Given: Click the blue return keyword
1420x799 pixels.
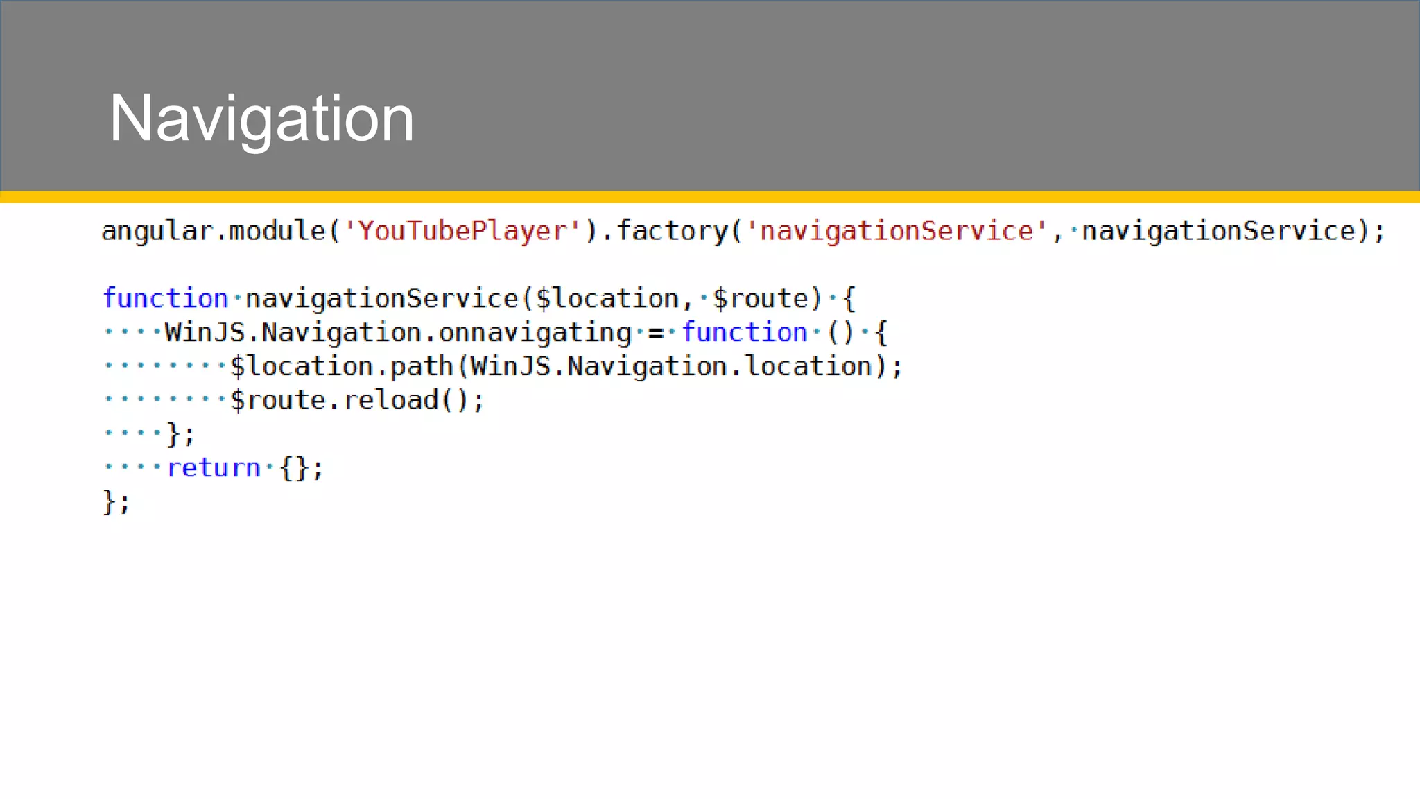Looking at the screenshot, I should [x=214, y=468].
